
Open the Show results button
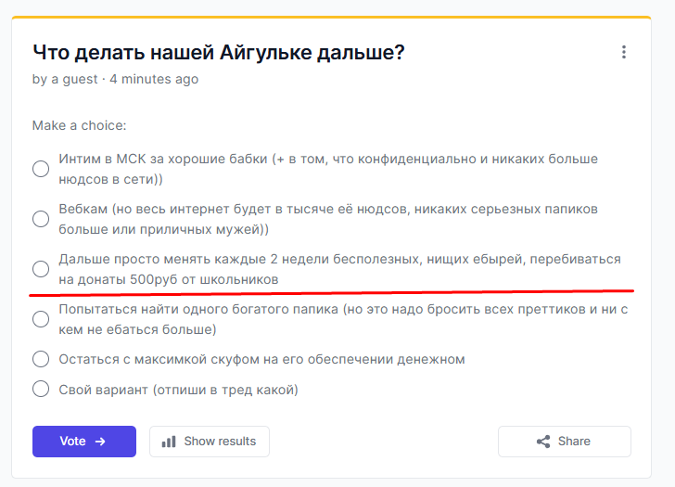click(x=210, y=442)
